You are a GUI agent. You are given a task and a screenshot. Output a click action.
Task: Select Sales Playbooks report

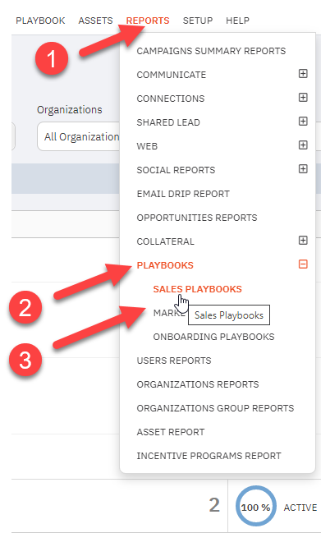pos(197,289)
